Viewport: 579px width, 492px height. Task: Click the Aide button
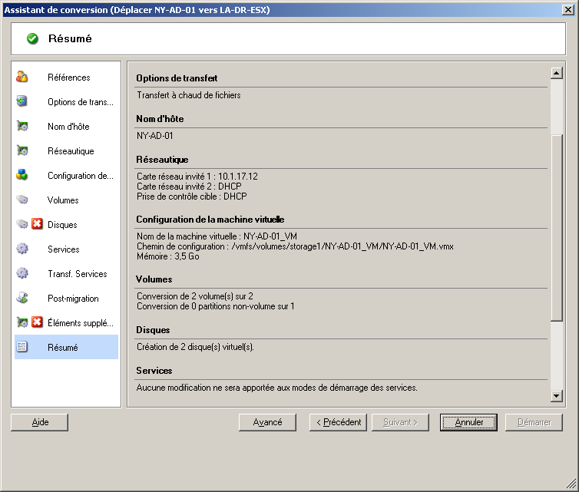39,422
